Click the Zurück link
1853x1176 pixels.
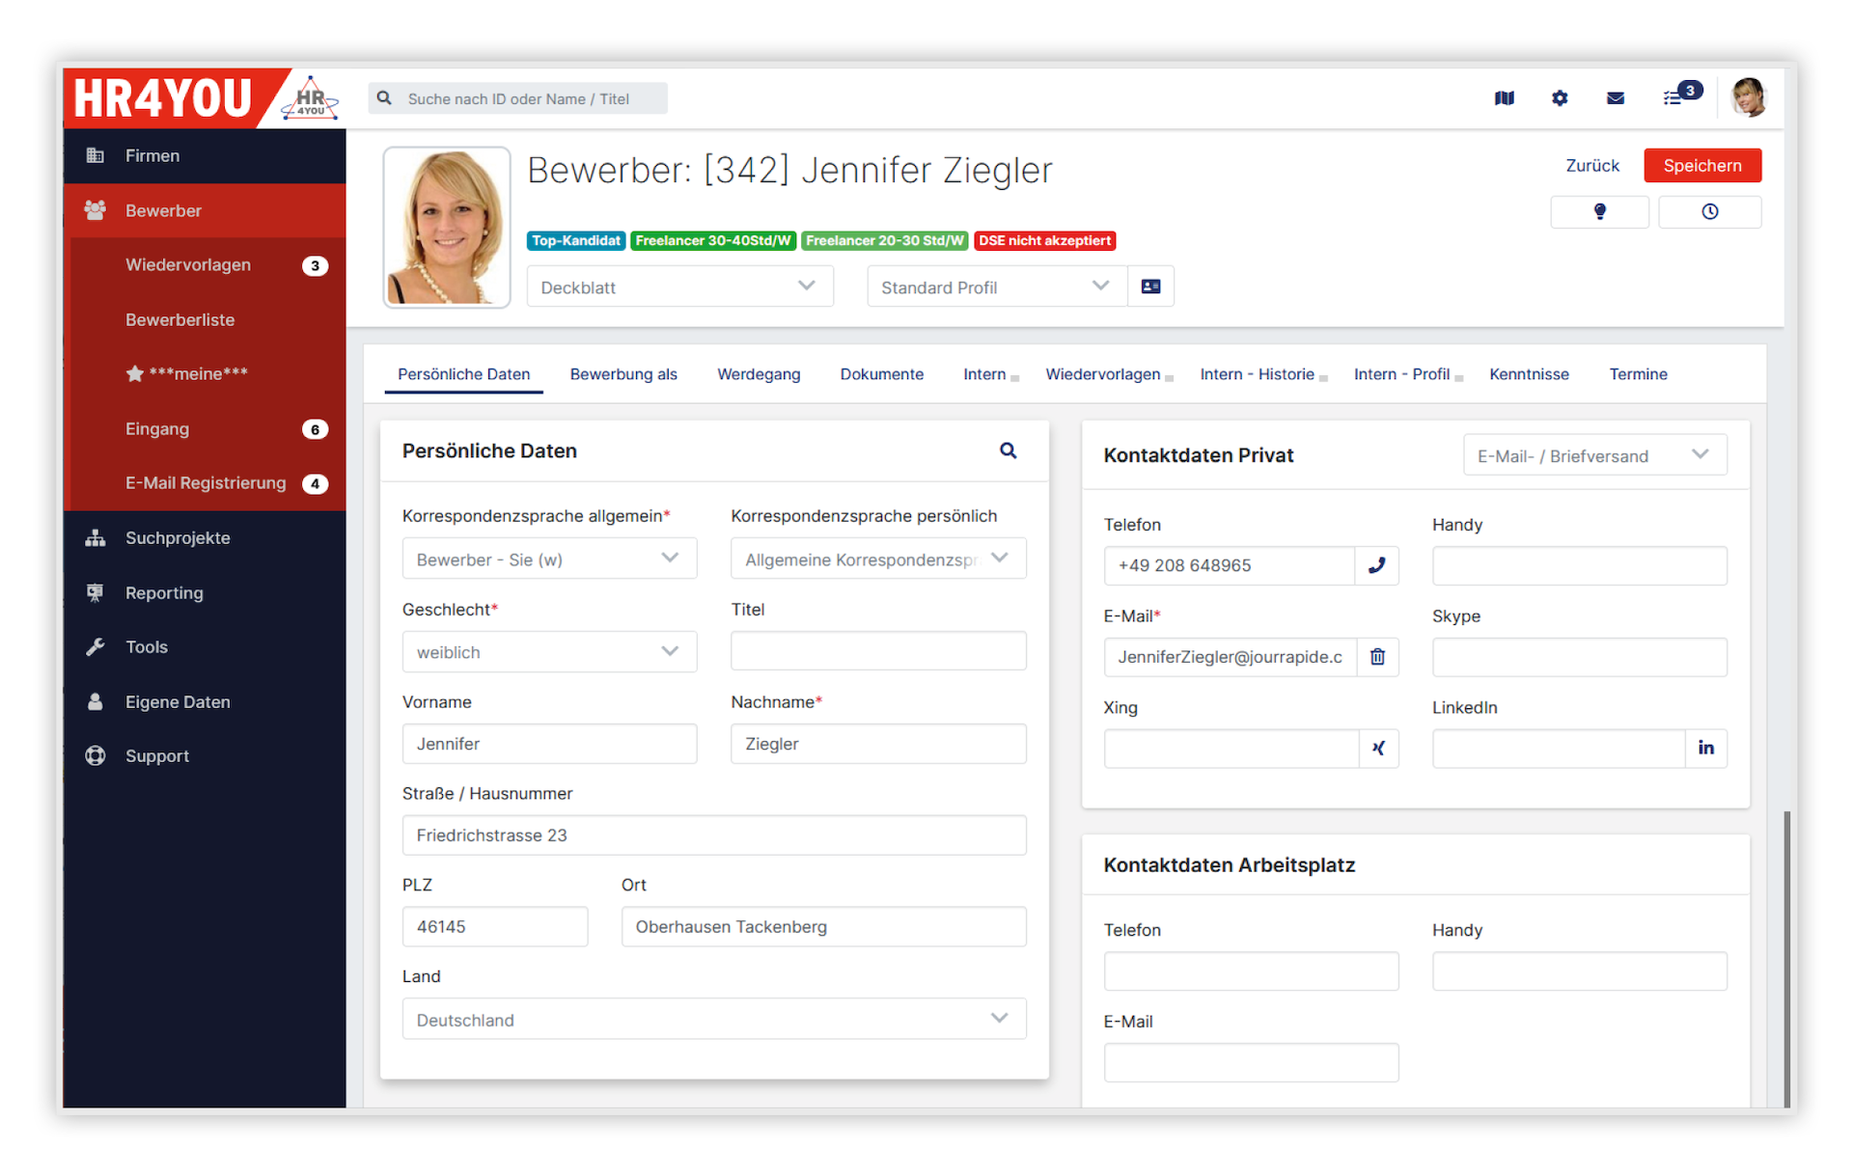click(1591, 165)
